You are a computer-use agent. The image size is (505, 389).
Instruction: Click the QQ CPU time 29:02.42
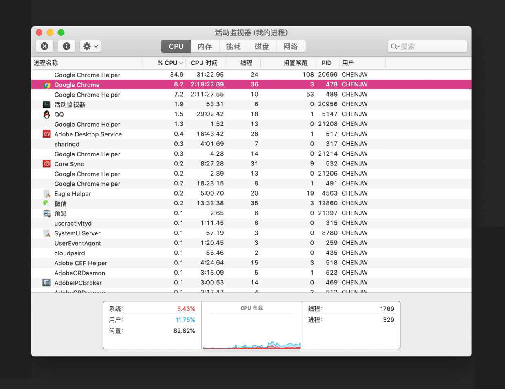tap(210, 114)
